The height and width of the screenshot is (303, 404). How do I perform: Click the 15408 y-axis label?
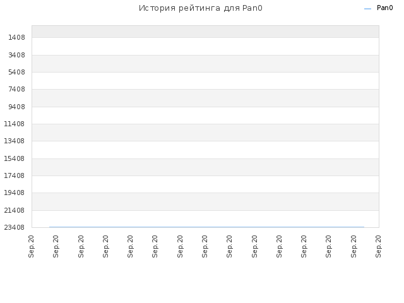[x=15, y=158]
